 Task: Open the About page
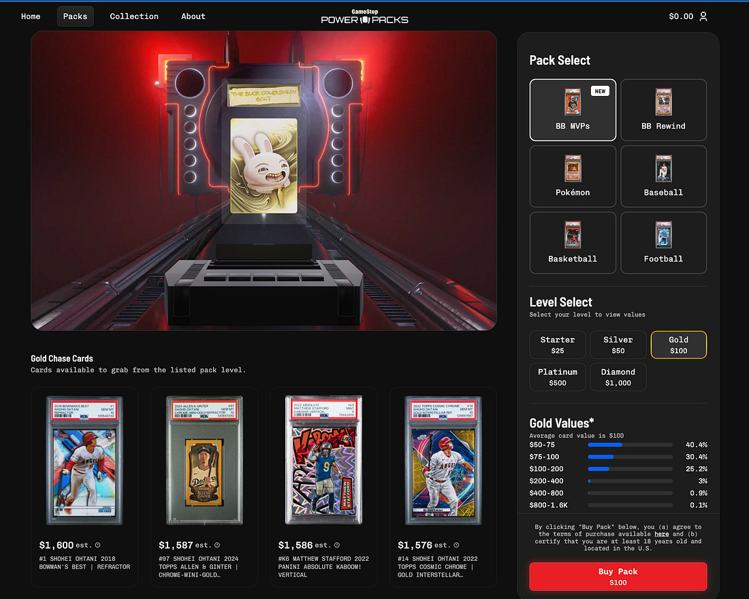coord(193,16)
